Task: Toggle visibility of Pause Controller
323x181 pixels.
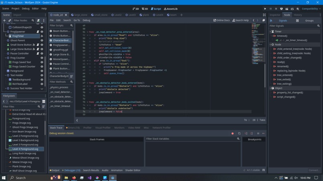Action: (42, 54)
